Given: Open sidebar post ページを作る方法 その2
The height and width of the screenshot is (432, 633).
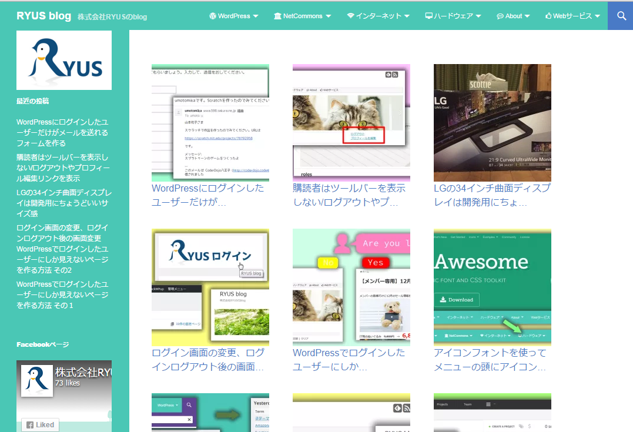Looking at the screenshot, I should click(62, 260).
